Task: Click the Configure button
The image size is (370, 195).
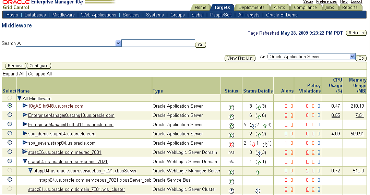Action: tap(39, 65)
